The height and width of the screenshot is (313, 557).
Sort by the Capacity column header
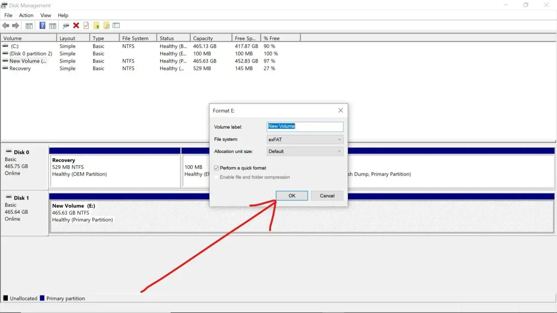[211, 38]
